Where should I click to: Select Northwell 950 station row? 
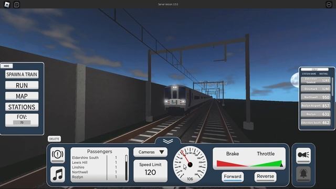316,97
